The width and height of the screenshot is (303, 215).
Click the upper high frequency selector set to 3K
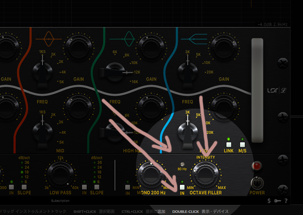(188, 72)
